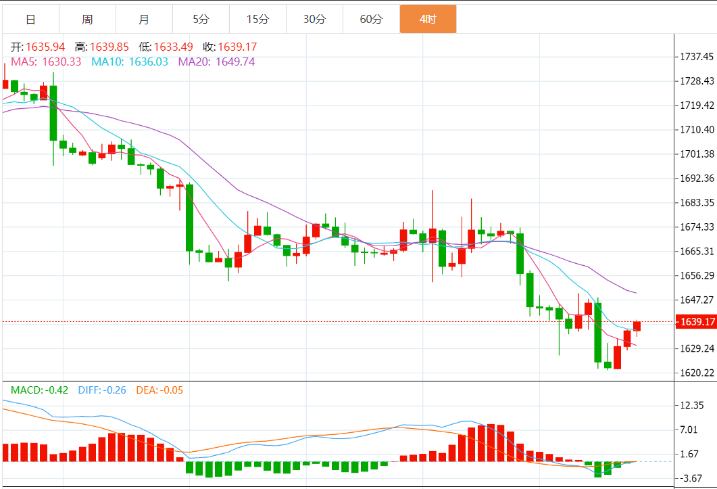
Task: Click the 1728.43 price axis label
Action: click(x=697, y=81)
